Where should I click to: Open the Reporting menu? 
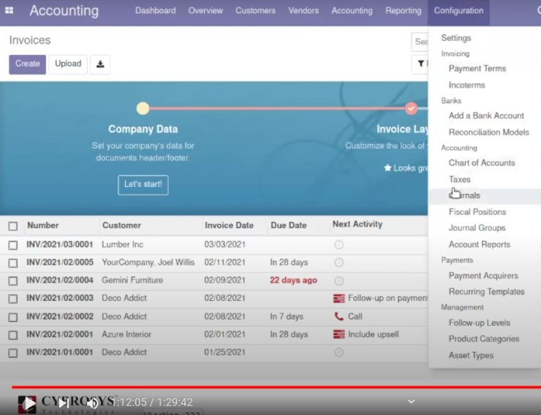[x=404, y=11]
